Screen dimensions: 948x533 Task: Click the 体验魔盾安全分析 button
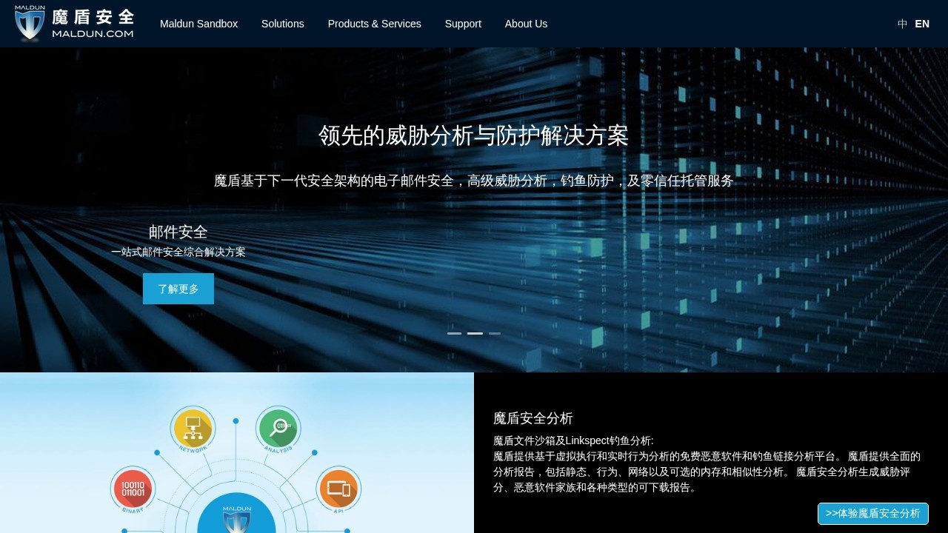tap(872, 513)
